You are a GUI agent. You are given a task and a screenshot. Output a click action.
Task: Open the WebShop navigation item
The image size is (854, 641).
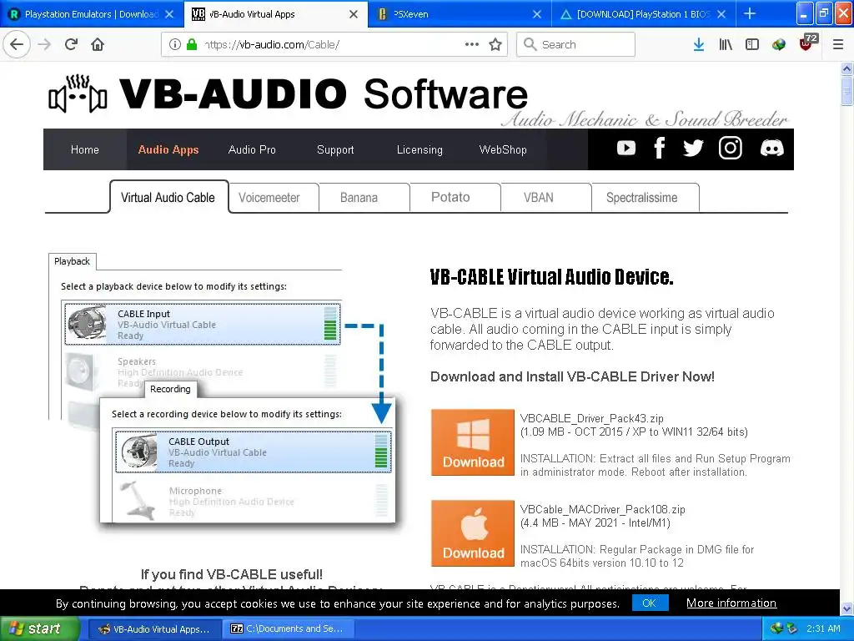tap(503, 149)
